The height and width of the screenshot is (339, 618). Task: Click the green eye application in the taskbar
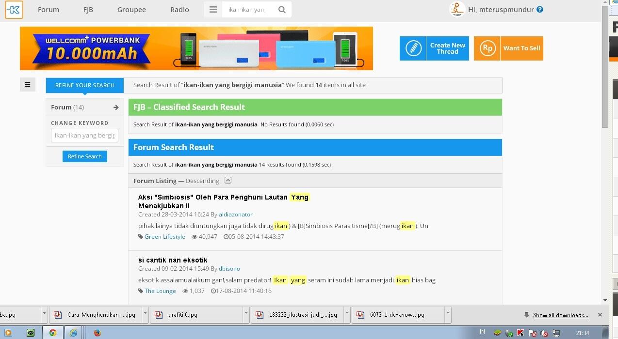31,333
